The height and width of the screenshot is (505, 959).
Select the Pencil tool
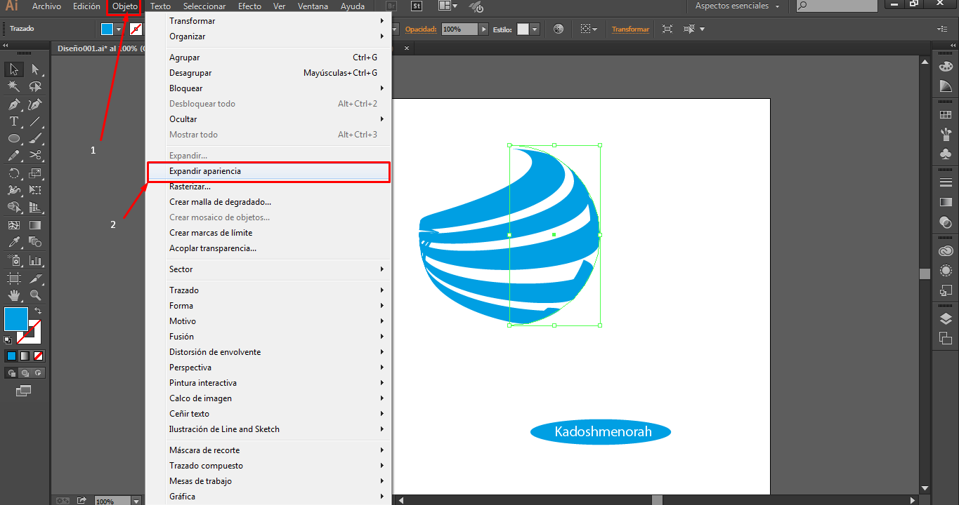[14, 156]
